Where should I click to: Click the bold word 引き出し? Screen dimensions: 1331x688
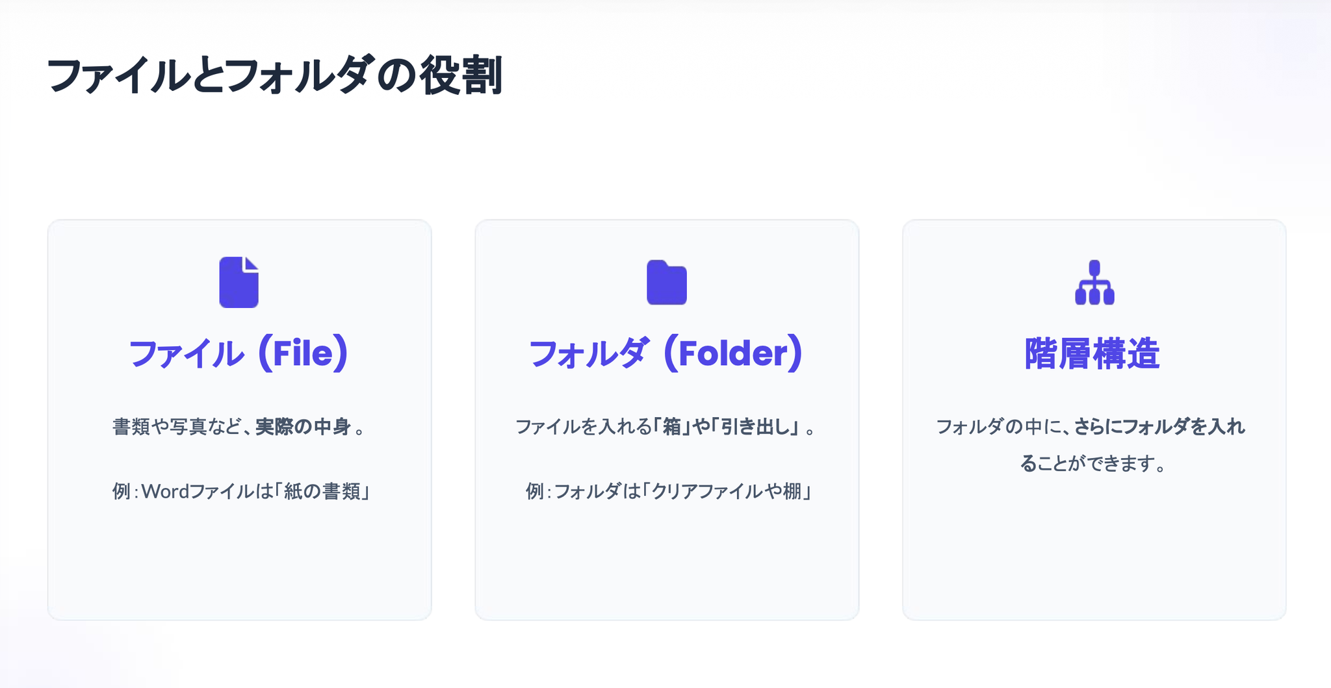coord(759,427)
